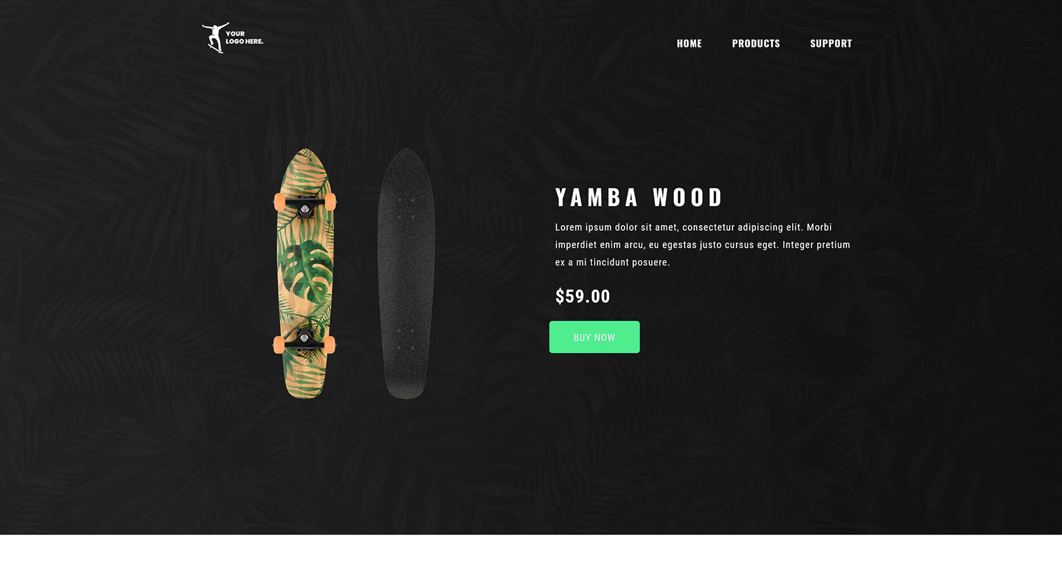Click the green Buy Now button
This screenshot has height=582, width=1062.
pos(594,337)
